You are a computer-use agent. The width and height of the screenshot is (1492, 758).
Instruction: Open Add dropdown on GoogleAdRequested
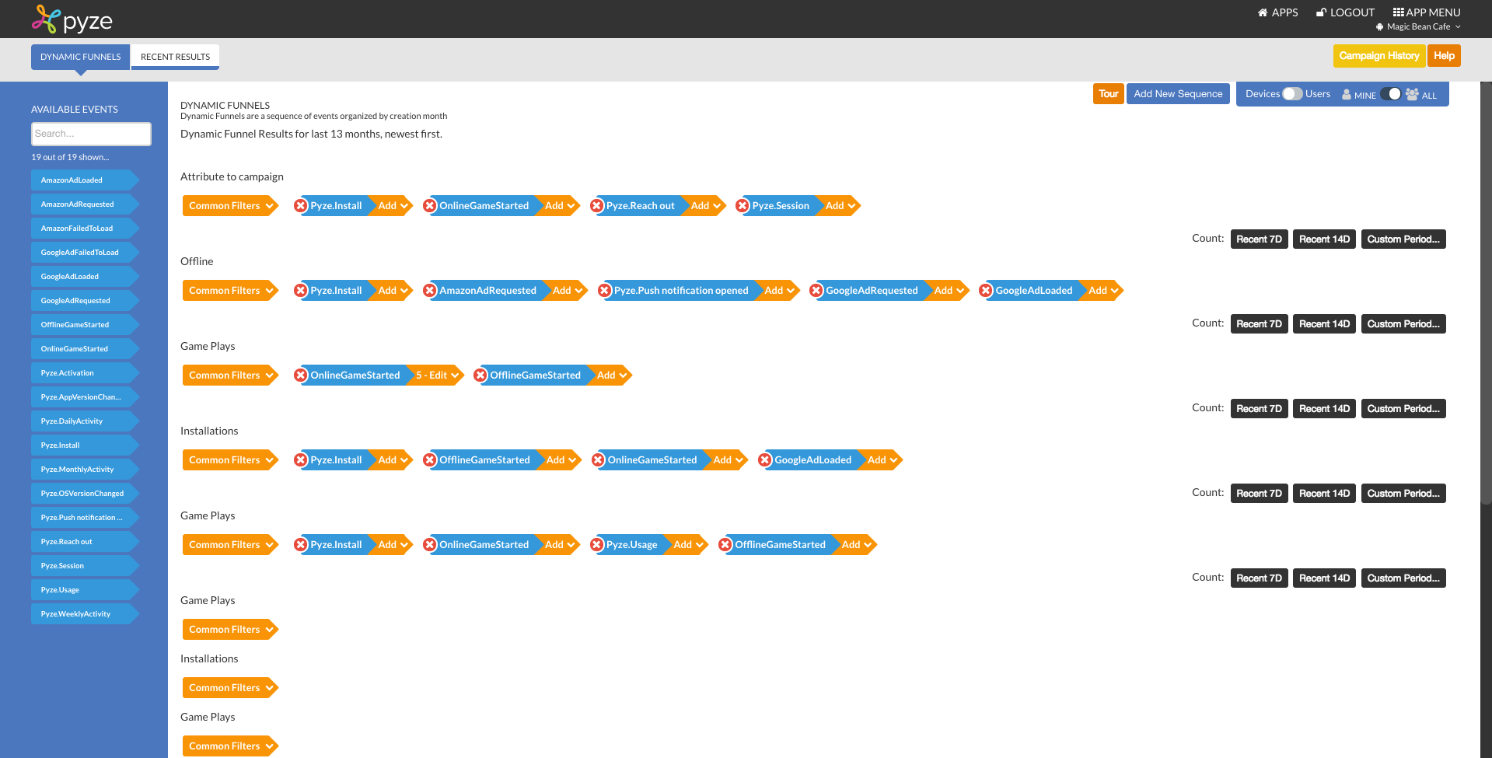pyautogui.click(x=949, y=291)
